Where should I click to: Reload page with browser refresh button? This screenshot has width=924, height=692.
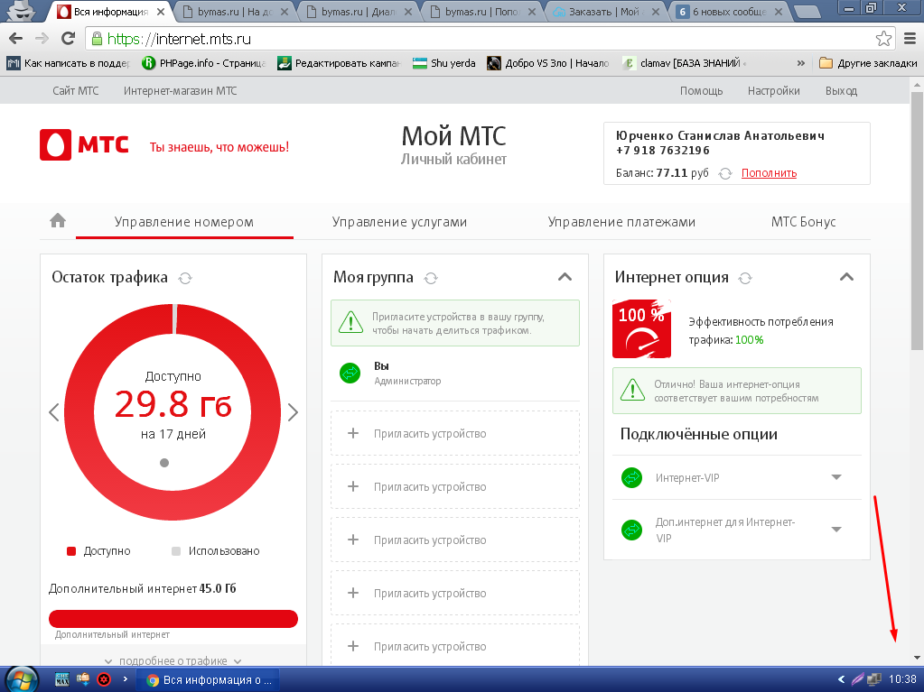[68, 39]
